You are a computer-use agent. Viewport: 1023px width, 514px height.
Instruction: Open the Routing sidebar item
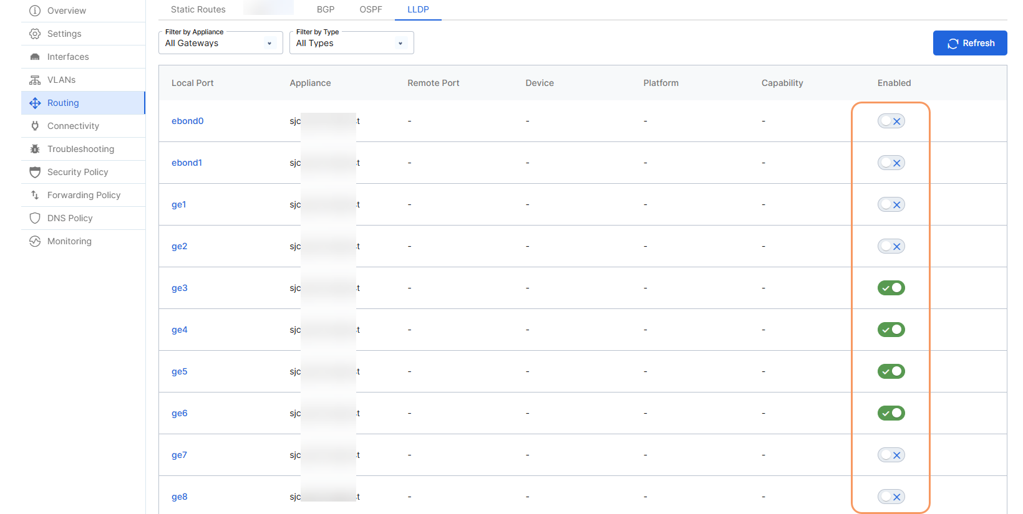[83, 103]
